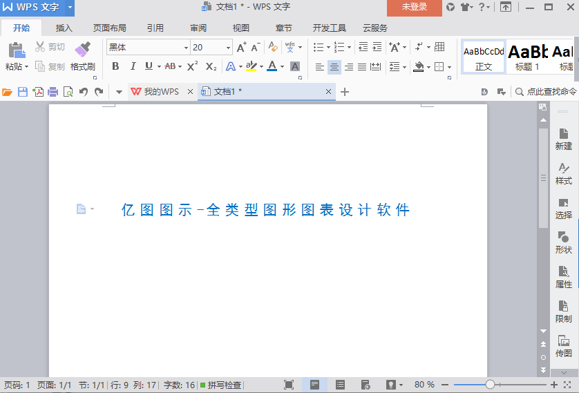
Task: Switch to the 视图 ribbon tab
Action: [x=241, y=28]
